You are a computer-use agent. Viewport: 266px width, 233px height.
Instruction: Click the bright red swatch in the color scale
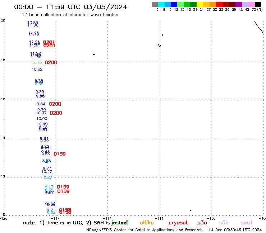coord(219,4)
